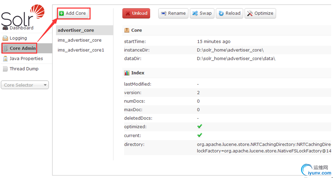Screen dimensions: 333x178
Task: Click the Swap button
Action: tap(202, 13)
